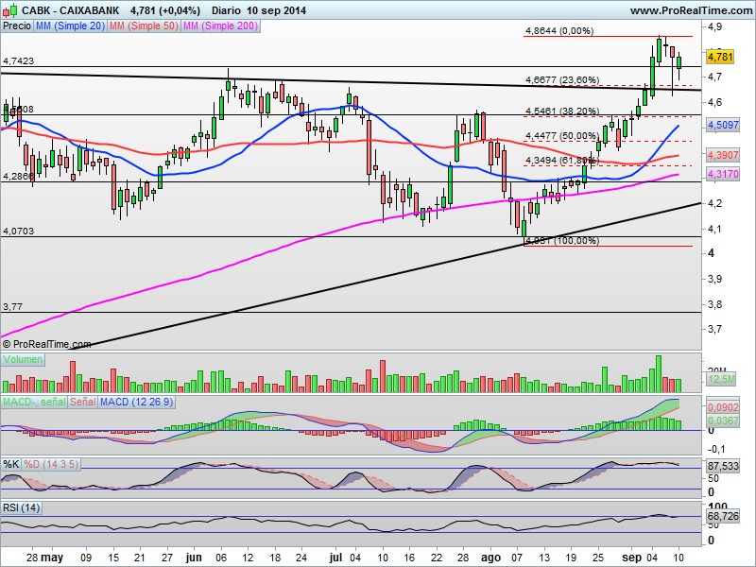Click the Señal line label in MACD panel
This screenshot has width=756, height=567.
pos(83,403)
